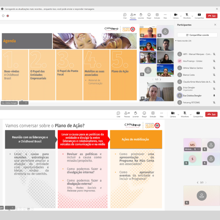
Task: Click muted mic icon beside Fetcemg FETCEMG
Action: (x=214, y=103)
